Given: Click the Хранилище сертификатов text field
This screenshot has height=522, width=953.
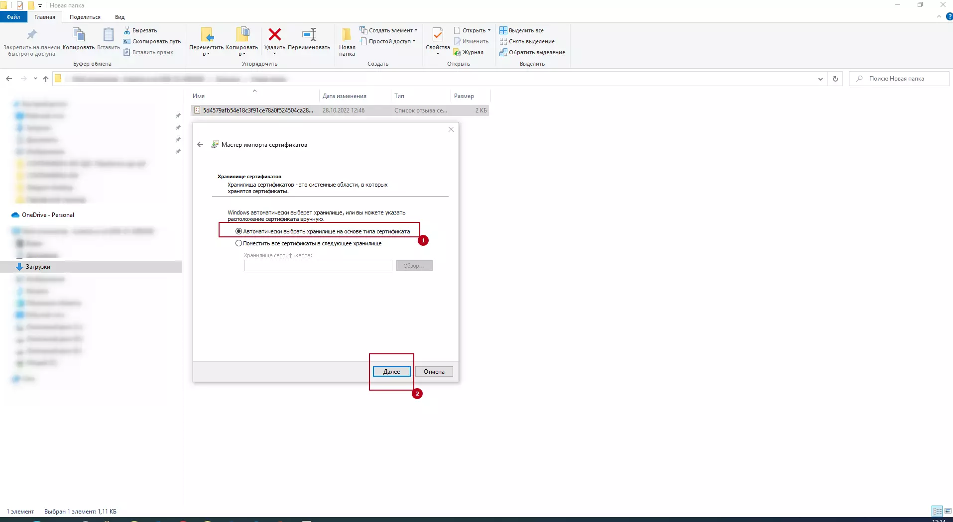Looking at the screenshot, I should coord(318,266).
